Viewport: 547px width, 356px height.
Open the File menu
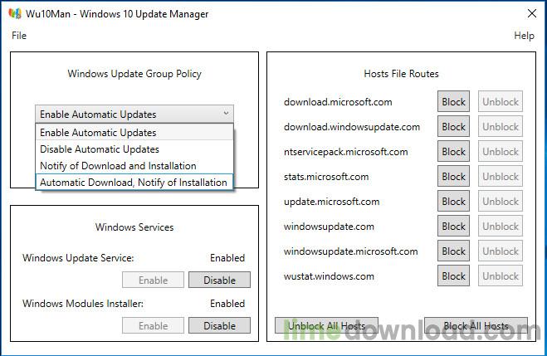pos(19,36)
